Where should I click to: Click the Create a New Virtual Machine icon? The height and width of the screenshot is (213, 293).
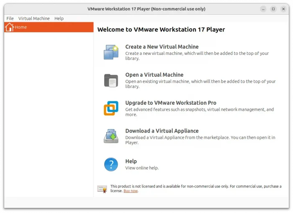tap(111, 52)
